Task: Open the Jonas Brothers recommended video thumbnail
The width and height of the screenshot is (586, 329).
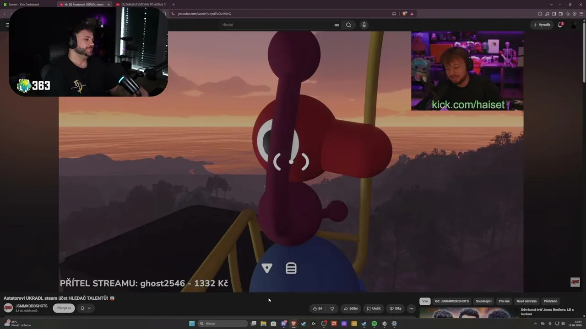Action: pos(469,313)
